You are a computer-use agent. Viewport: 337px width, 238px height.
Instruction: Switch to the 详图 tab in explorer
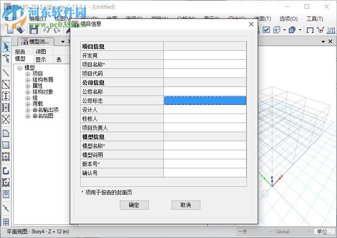click(x=41, y=52)
